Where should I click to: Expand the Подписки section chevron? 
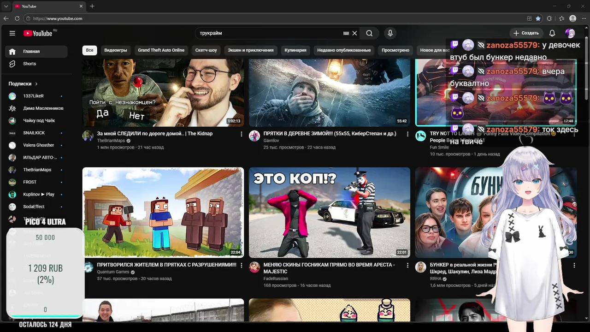click(x=36, y=84)
